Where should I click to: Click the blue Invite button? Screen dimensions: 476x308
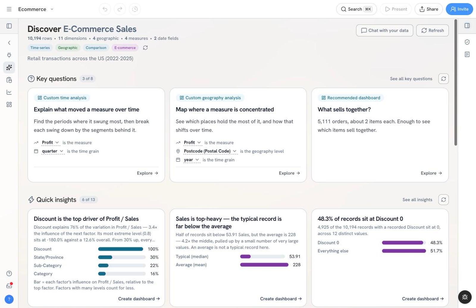point(459,9)
